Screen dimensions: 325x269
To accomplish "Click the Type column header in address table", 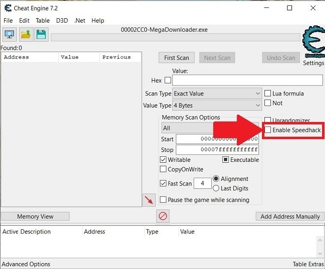I will click(x=161, y=232).
